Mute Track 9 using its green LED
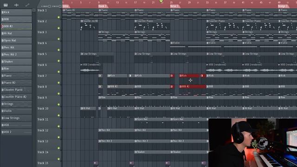 [59, 104]
